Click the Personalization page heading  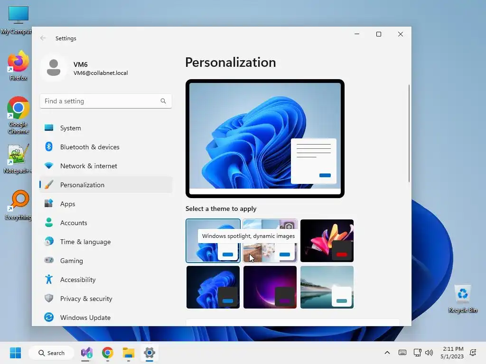tap(231, 62)
